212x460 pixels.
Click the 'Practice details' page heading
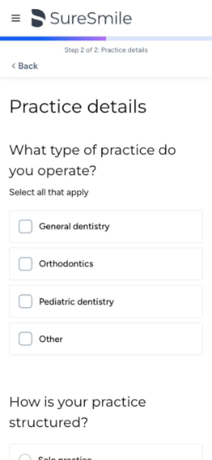coord(78,107)
